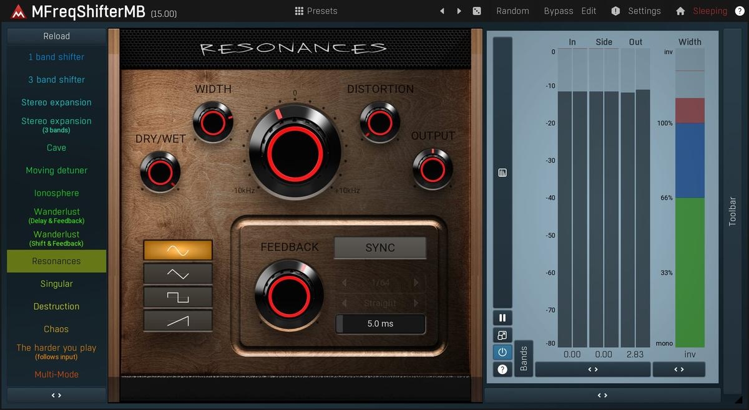The image size is (749, 410).
Task: Expand the Width meter bottom arrows
Action: coord(678,369)
